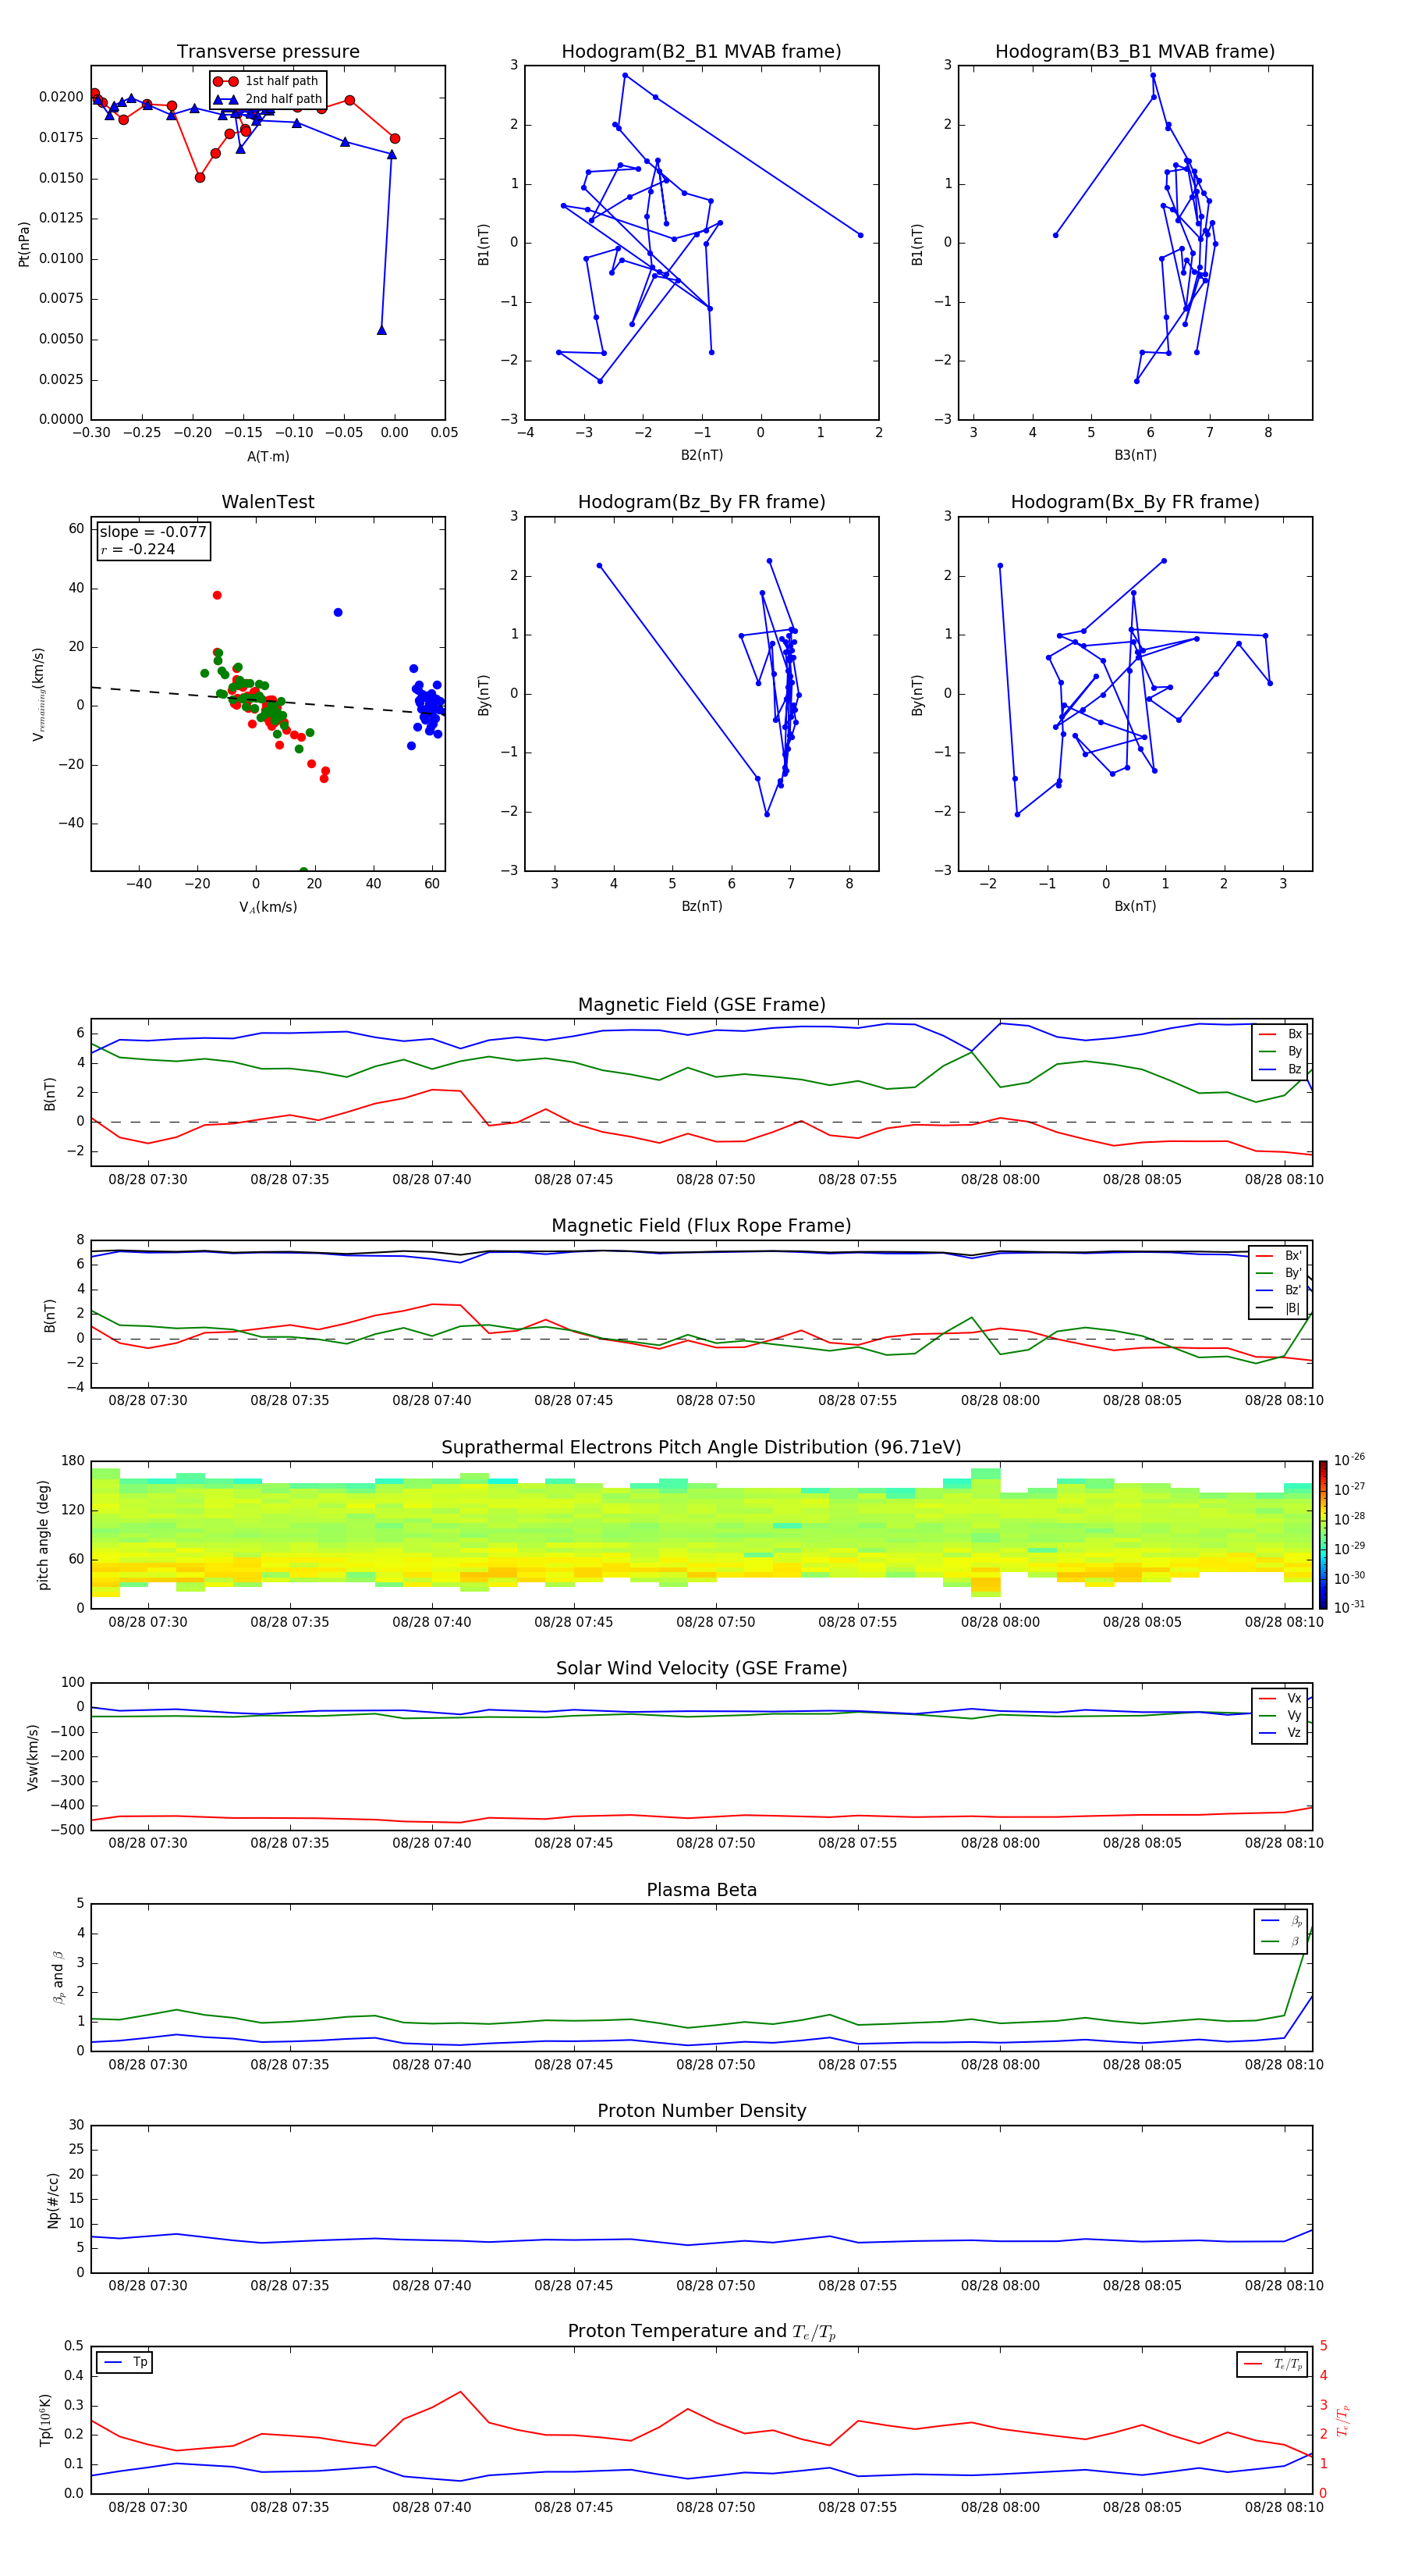Click the pitch angle colorbar scale
The height and width of the screenshot is (2576, 1404).
pyautogui.click(x=1323, y=1534)
